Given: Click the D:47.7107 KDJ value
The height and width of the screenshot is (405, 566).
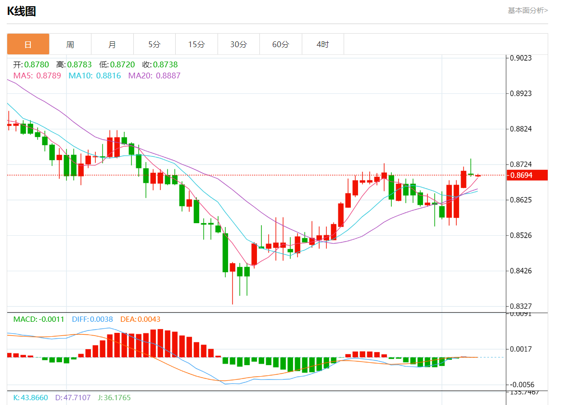Looking at the screenshot, I should pos(73,397).
